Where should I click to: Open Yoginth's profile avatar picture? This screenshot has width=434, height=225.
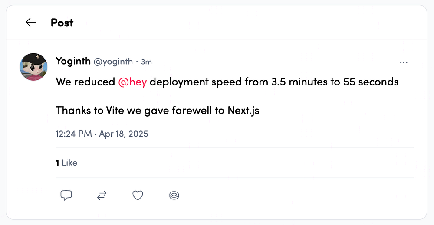(x=33, y=67)
